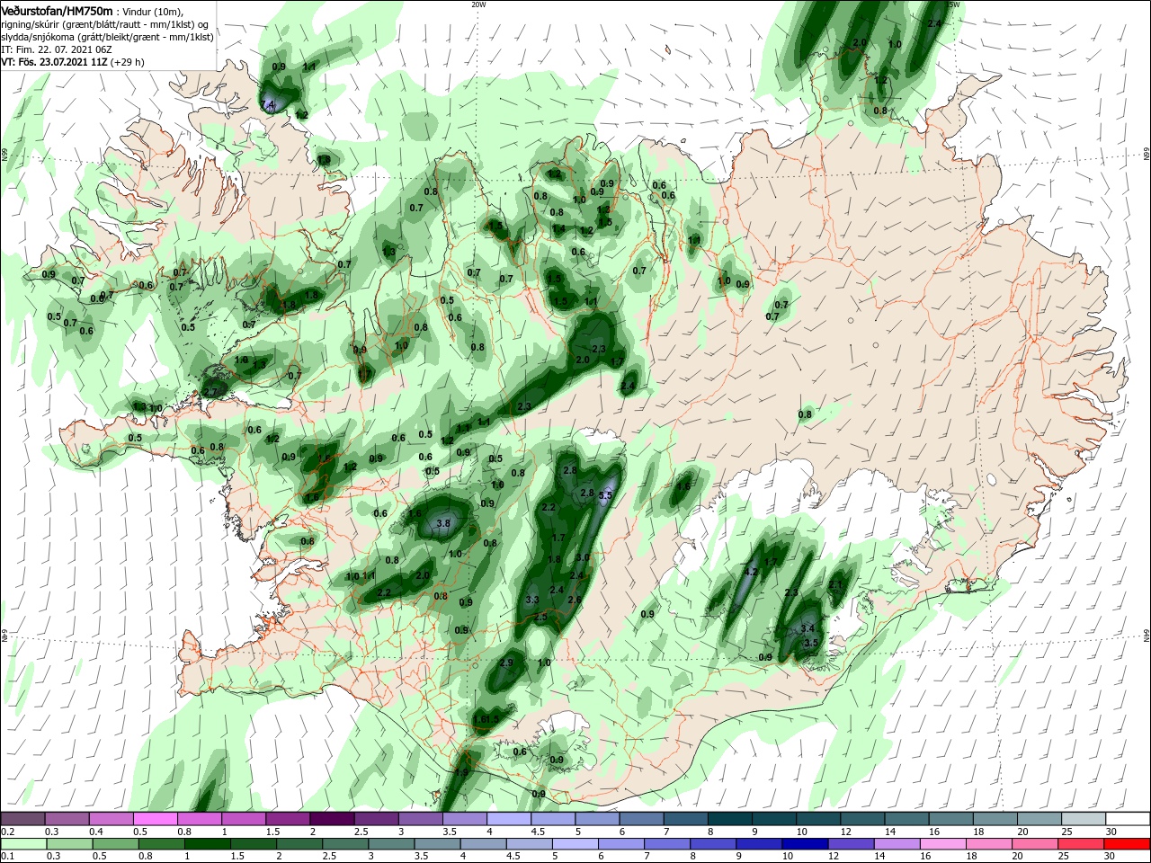Click the white swatch ending the upper legend row
The width and height of the screenshot is (1151, 863).
1128,819
